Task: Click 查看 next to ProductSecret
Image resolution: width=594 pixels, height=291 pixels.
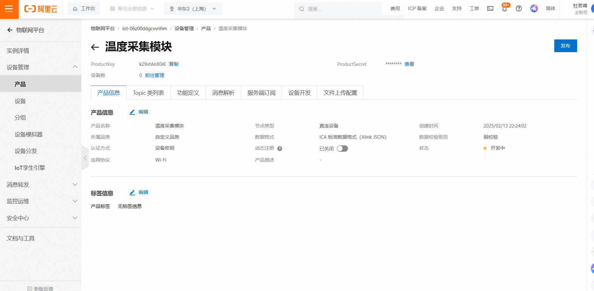Action: 409,64
